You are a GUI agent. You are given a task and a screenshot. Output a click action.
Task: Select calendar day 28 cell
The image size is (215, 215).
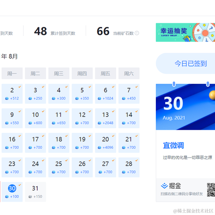(129, 167)
